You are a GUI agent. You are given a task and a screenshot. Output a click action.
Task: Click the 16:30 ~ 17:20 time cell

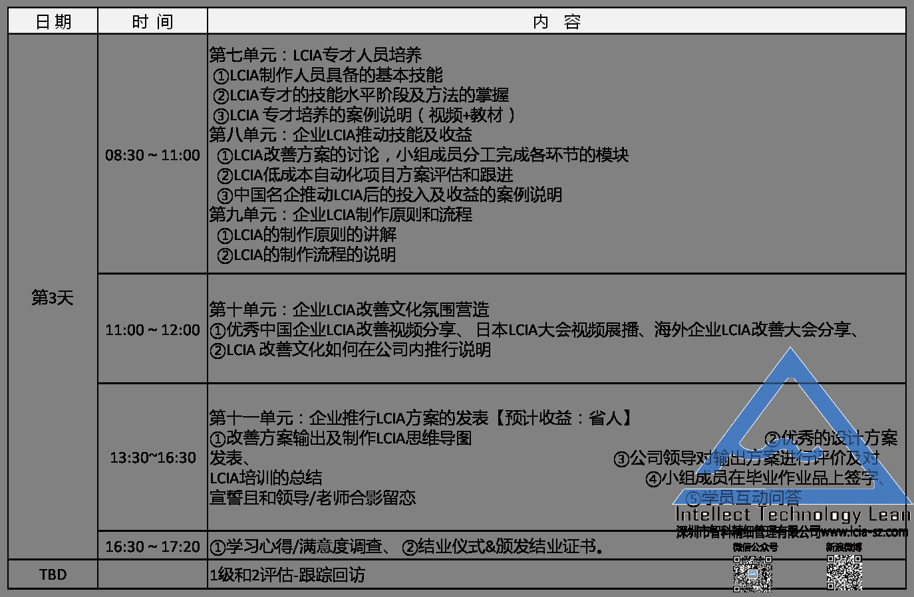tap(152, 546)
